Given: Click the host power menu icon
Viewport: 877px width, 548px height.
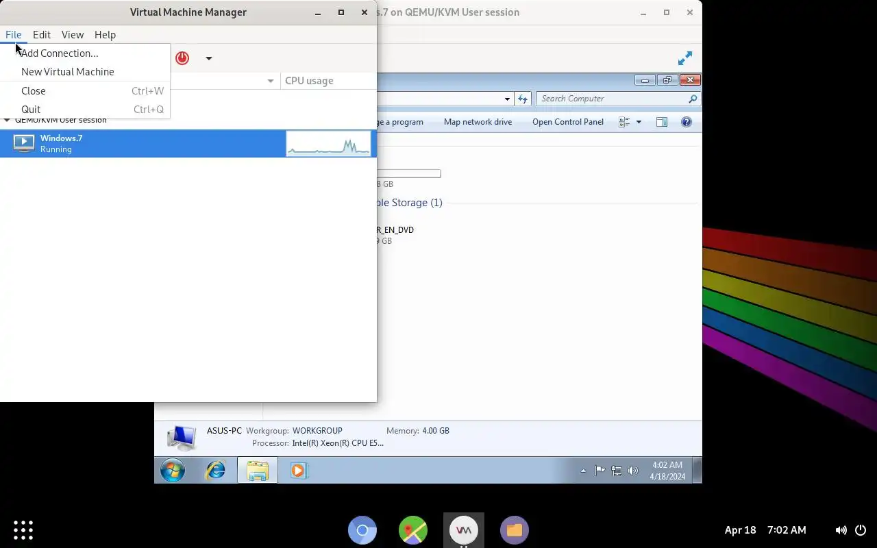Looking at the screenshot, I should coord(861,530).
